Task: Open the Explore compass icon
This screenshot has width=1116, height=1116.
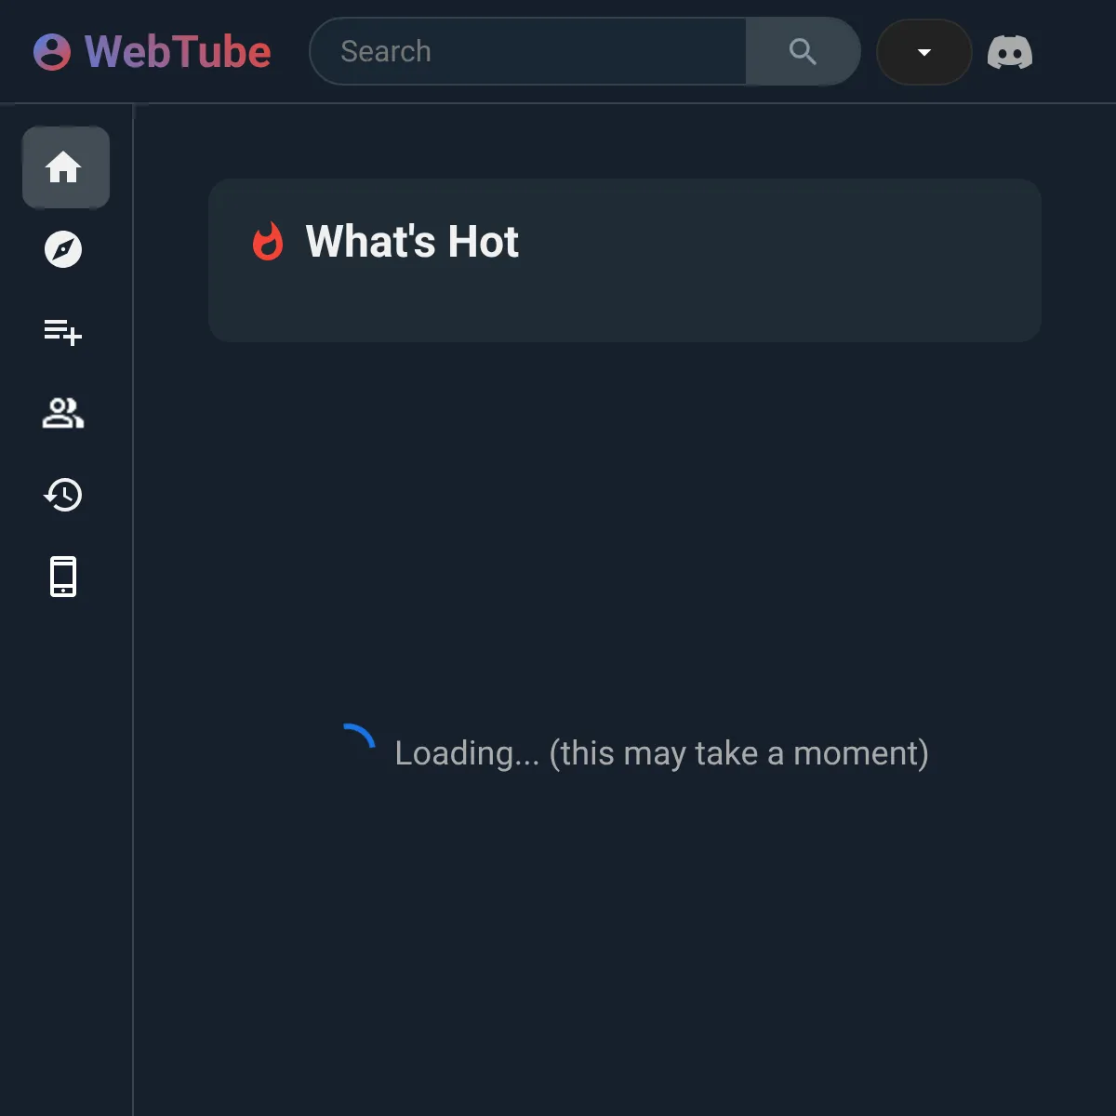Action: [x=64, y=249]
